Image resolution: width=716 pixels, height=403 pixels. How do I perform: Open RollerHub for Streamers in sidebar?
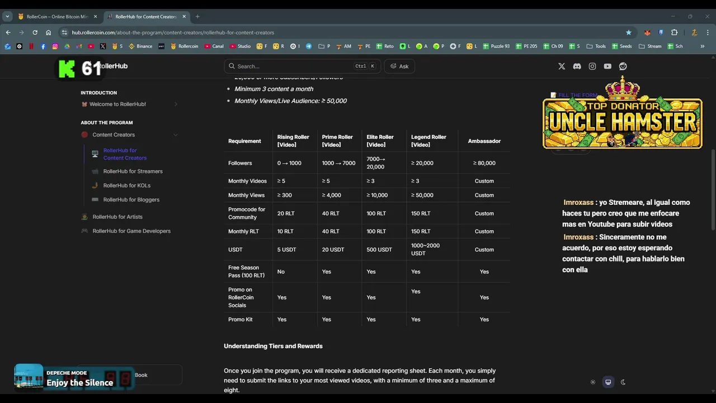click(x=133, y=171)
